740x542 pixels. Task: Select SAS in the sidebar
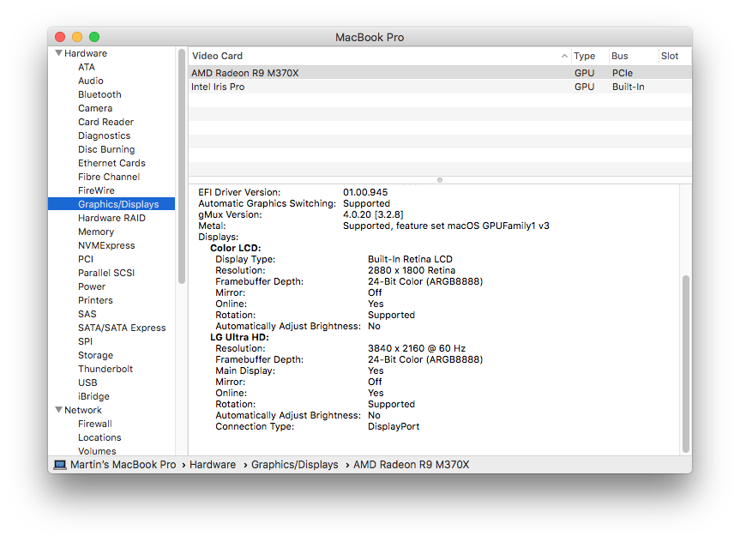(x=87, y=314)
